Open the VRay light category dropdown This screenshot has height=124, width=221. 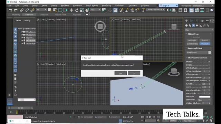(x=199, y=30)
